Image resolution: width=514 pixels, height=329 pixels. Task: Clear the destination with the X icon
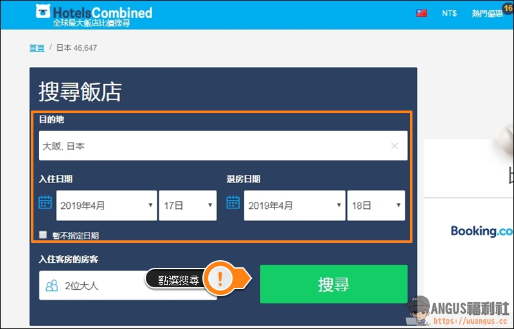[x=394, y=146]
